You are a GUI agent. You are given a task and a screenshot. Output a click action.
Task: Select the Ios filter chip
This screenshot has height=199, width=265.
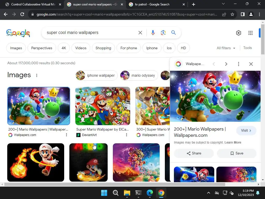pos(169,48)
